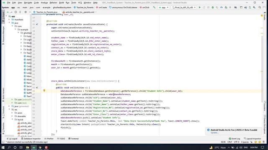
Task: Open Chrome from the taskbar
Action: [40, 147]
